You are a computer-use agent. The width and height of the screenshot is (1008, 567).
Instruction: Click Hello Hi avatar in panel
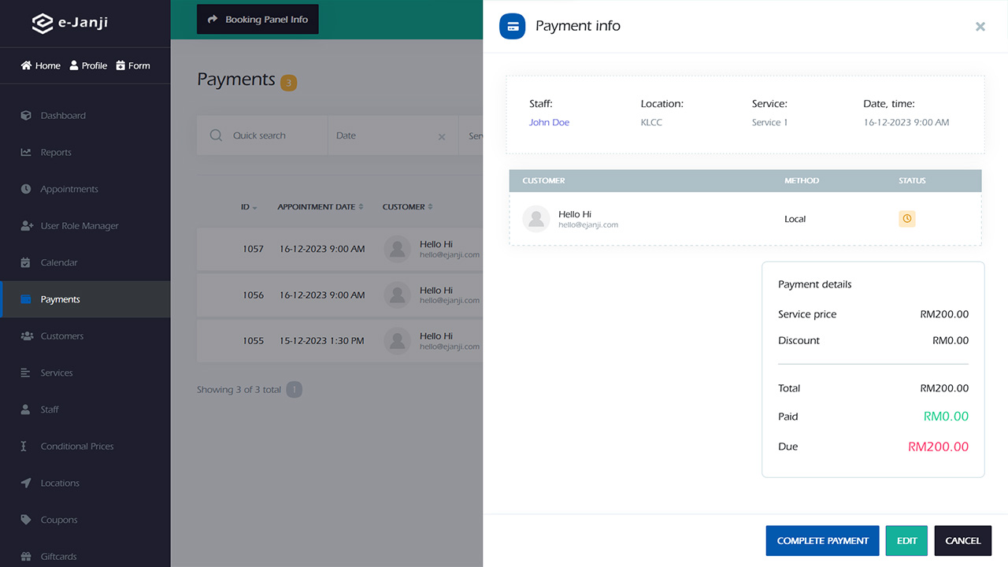point(536,219)
